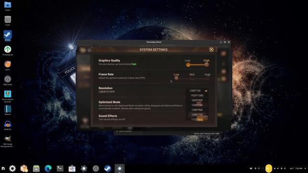This screenshot has height=173, width=308.
Task: Select 1920*1080 resolution option
Action: pyautogui.click(x=197, y=96)
